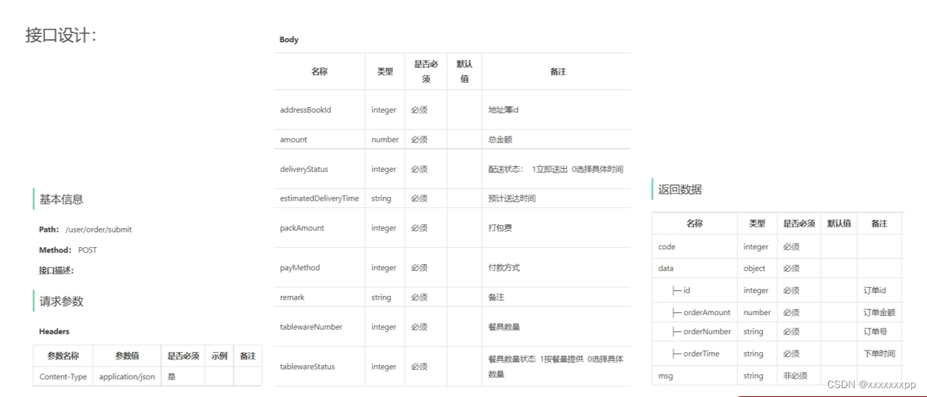Click "默认值" header in Body table

465,72
